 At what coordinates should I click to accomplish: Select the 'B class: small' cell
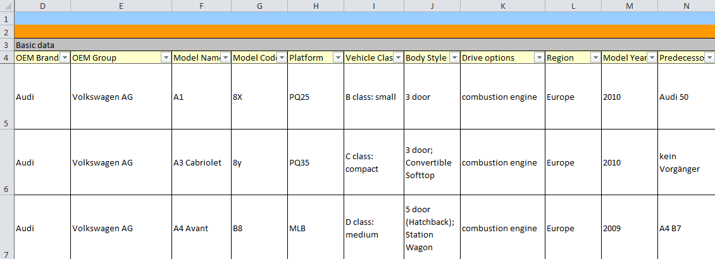click(374, 97)
